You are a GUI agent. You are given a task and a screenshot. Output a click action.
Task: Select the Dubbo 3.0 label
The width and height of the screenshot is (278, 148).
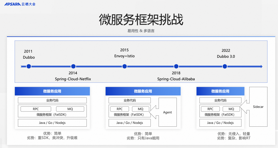click(226, 57)
